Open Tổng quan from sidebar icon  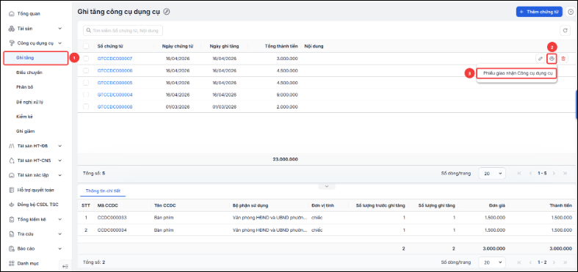[11, 14]
